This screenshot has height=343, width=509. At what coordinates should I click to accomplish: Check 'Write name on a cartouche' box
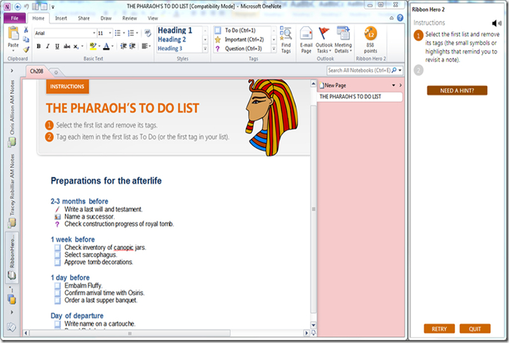point(57,324)
